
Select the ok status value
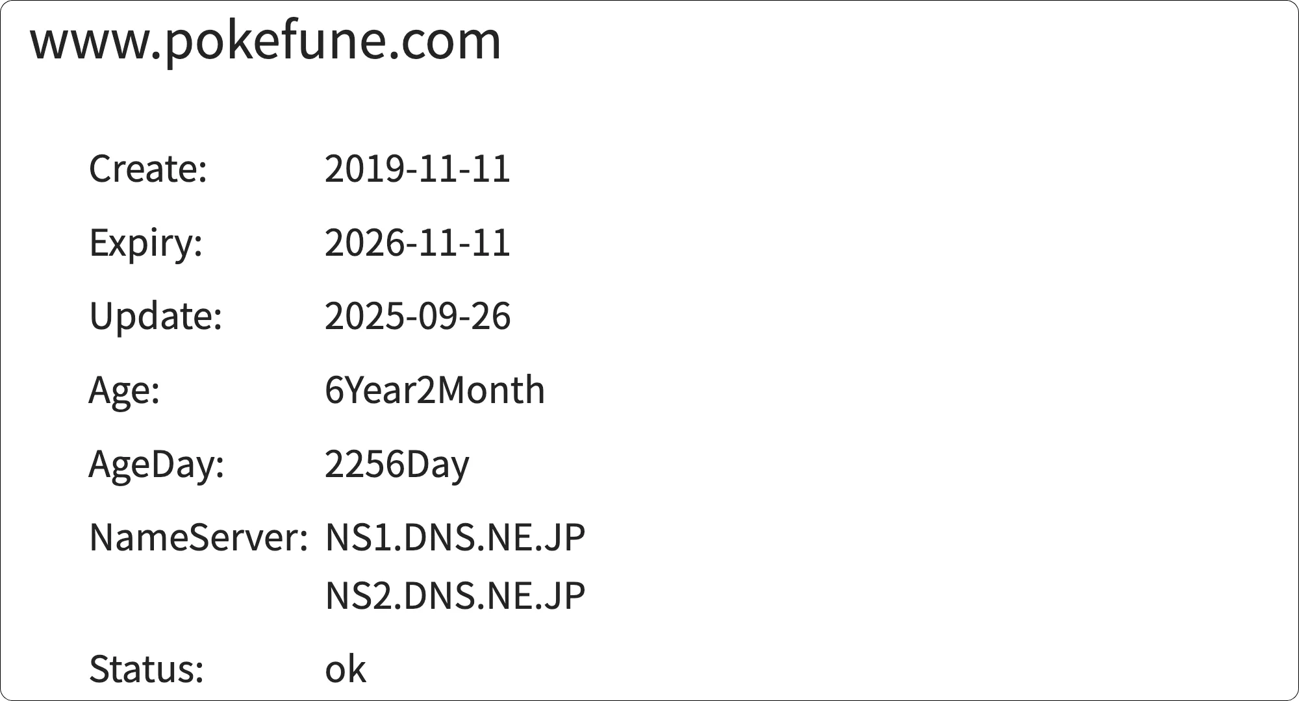coord(346,669)
